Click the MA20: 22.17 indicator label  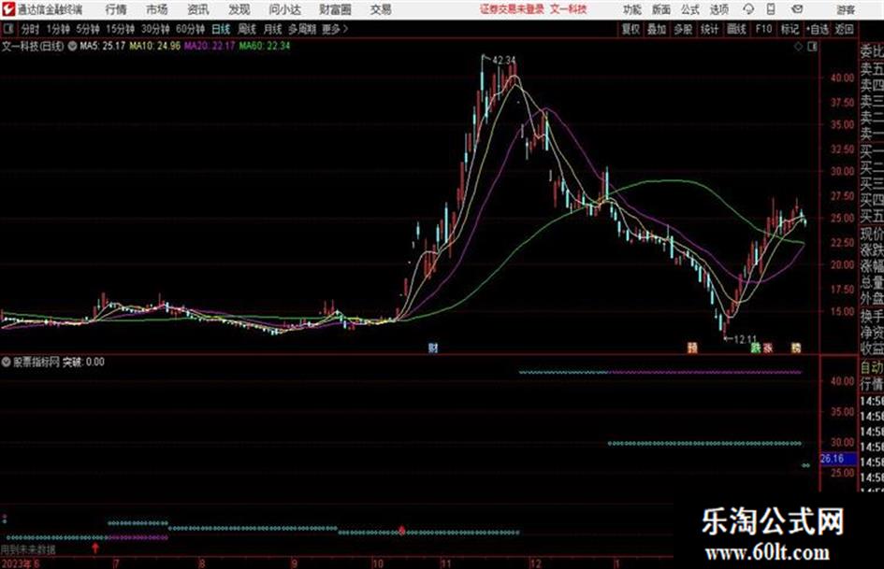pyautogui.click(x=210, y=46)
